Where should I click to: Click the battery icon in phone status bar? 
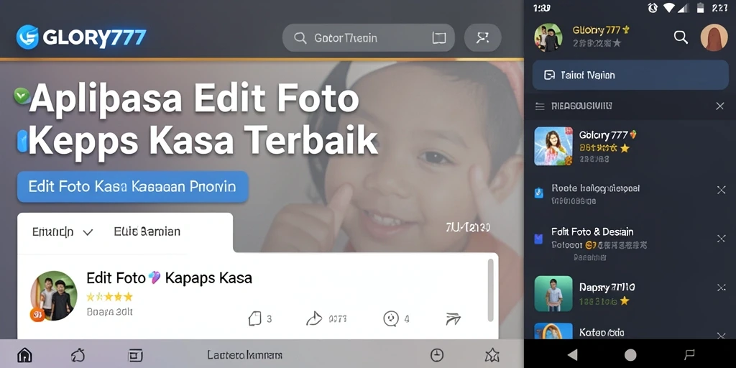(x=701, y=7)
